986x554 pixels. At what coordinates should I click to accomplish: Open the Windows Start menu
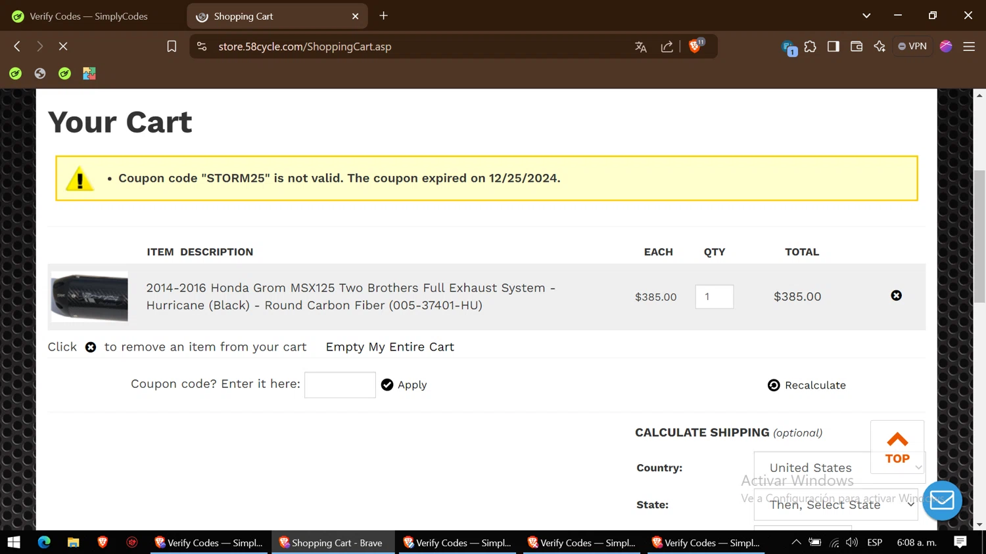click(x=14, y=542)
